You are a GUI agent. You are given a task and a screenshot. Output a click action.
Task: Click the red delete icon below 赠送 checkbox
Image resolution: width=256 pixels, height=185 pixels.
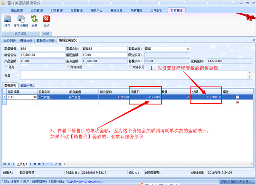tap(238, 102)
